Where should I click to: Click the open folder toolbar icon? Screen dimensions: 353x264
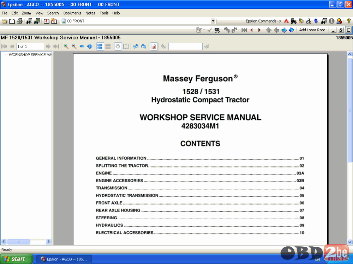click(5, 21)
